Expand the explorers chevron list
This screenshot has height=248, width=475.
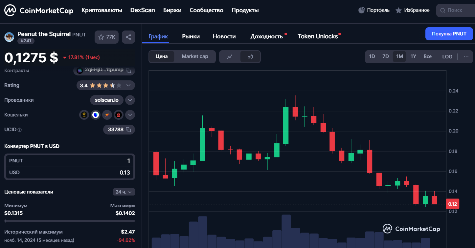click(x=130, y=100)
